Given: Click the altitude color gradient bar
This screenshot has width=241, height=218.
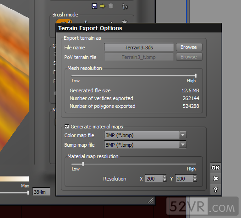Looking at the screenshot, I should point(15,179).
